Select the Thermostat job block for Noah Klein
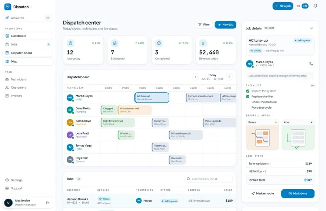The width and height of the screenshot is (326, 211). [160, 147]
